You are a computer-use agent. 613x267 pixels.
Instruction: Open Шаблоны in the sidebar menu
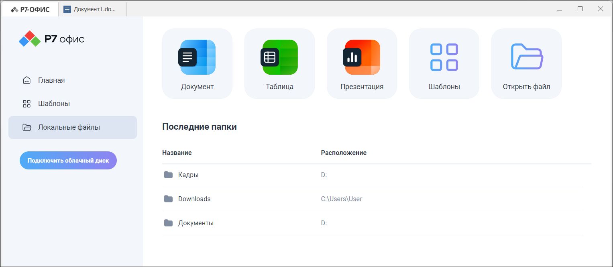73,104
